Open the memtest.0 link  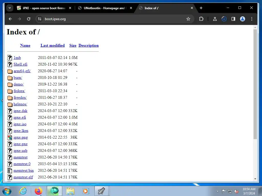tap(22, 164)
